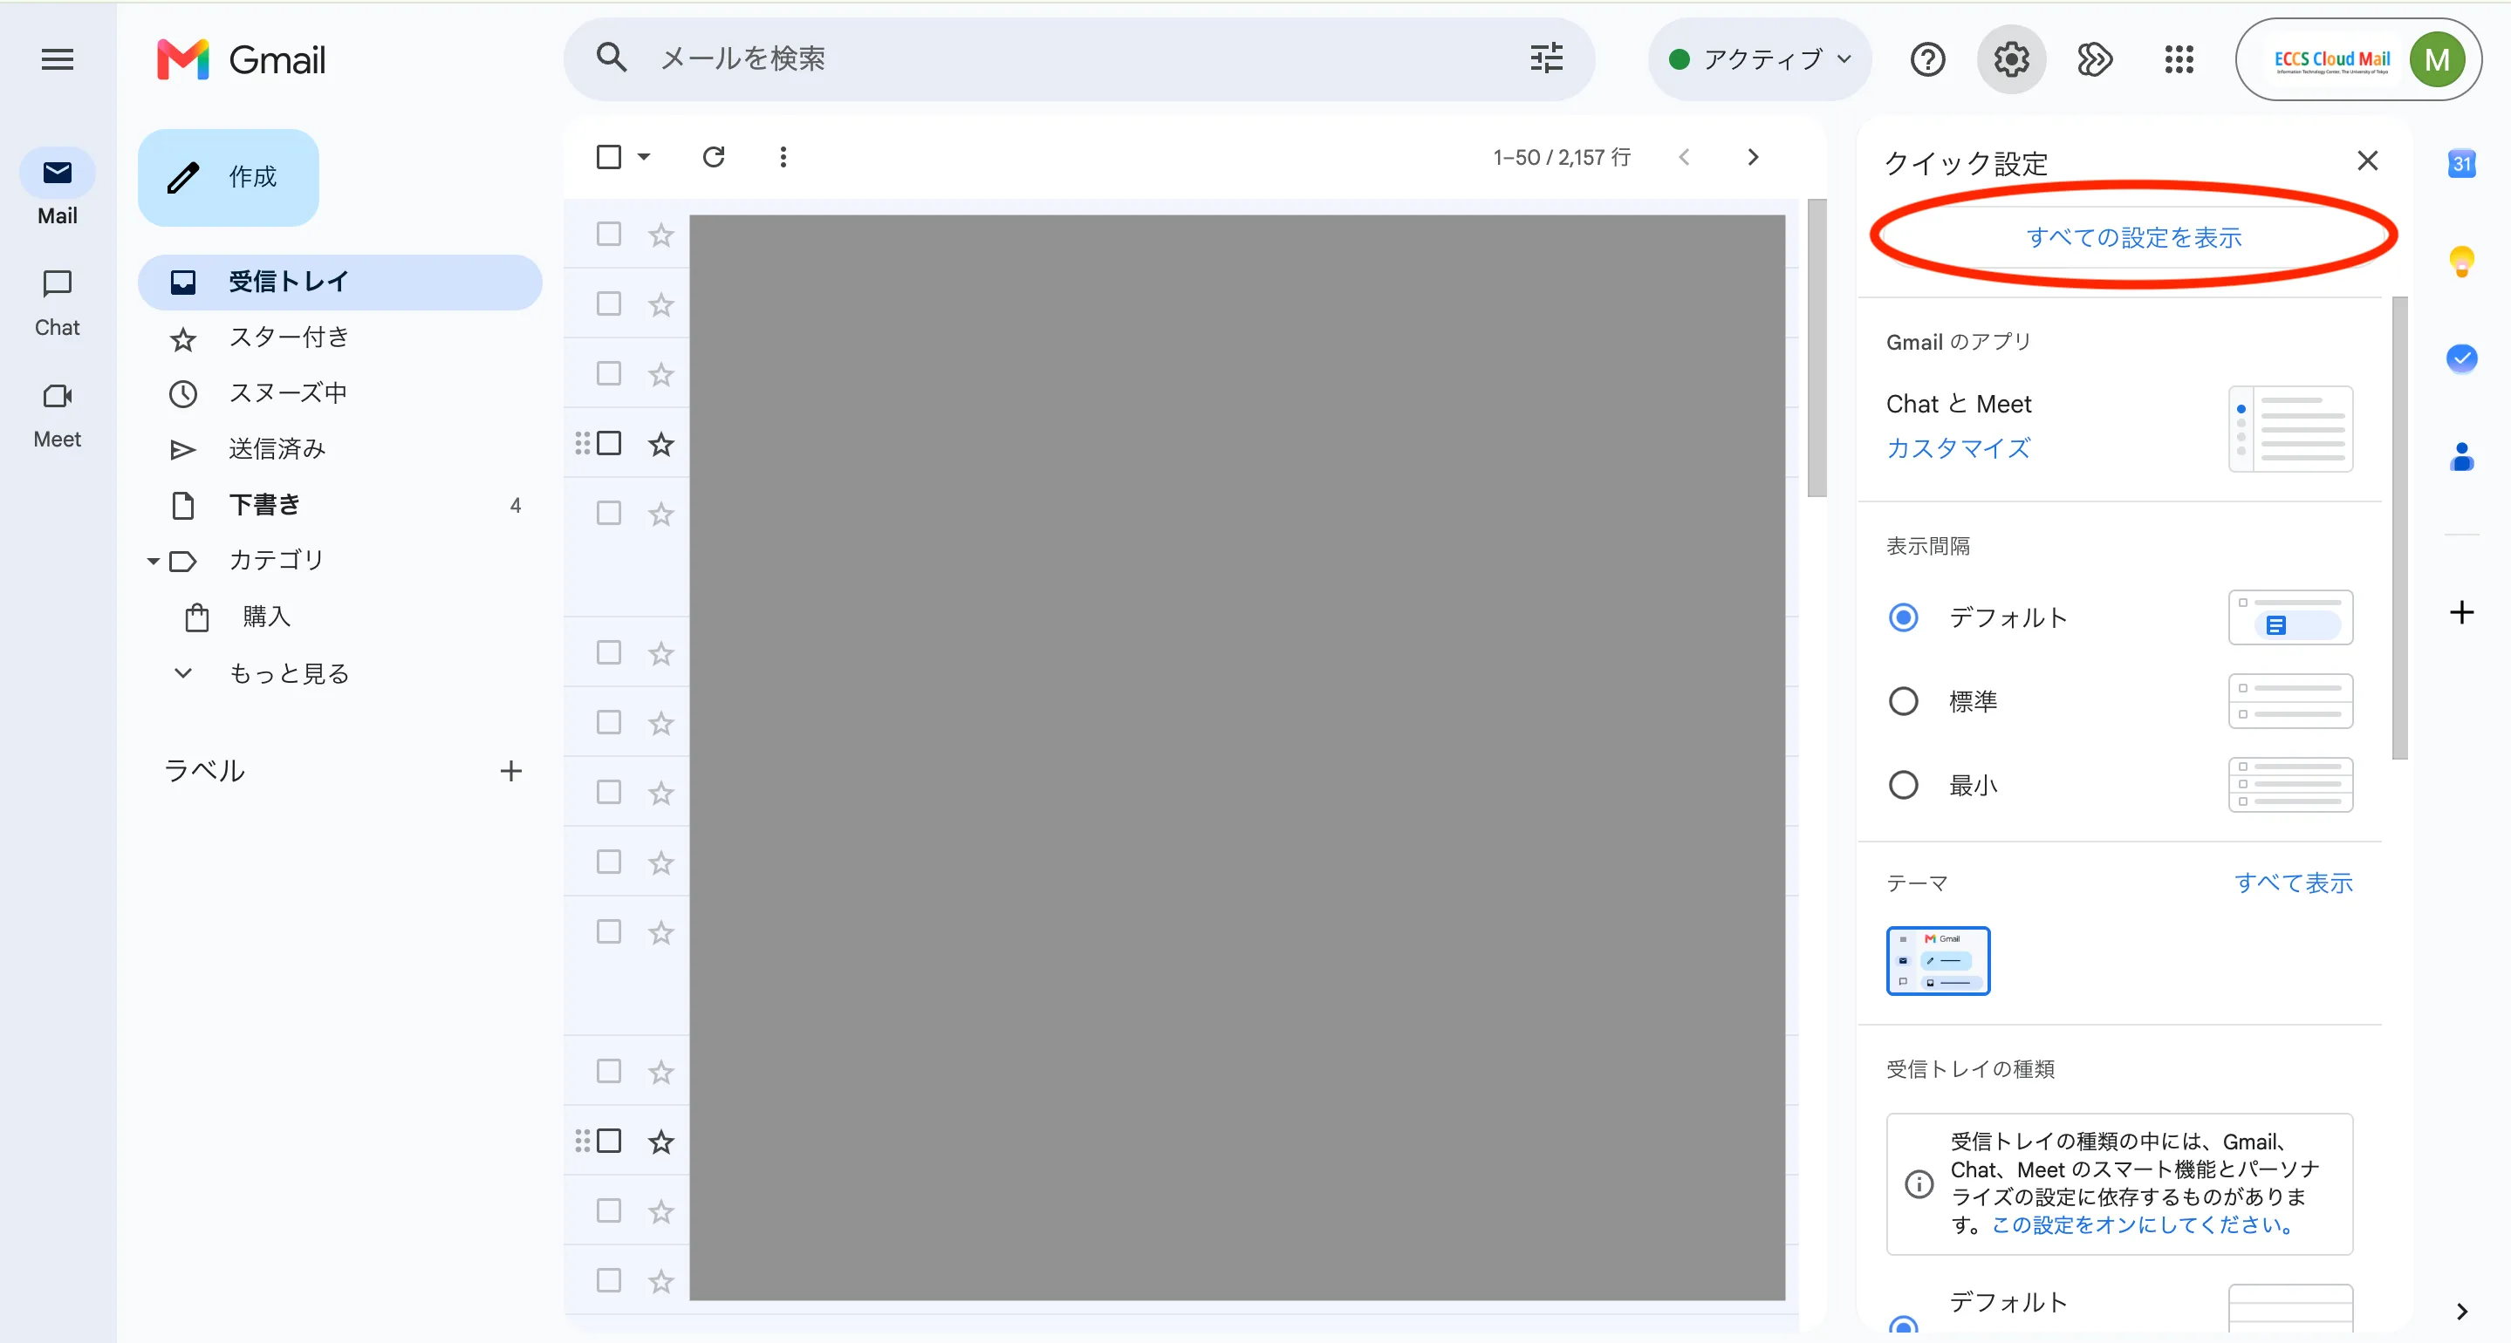This screenshot has height=1343, width=2511.
Task: Check the select-all checkbox
Action: coord(608,157)
